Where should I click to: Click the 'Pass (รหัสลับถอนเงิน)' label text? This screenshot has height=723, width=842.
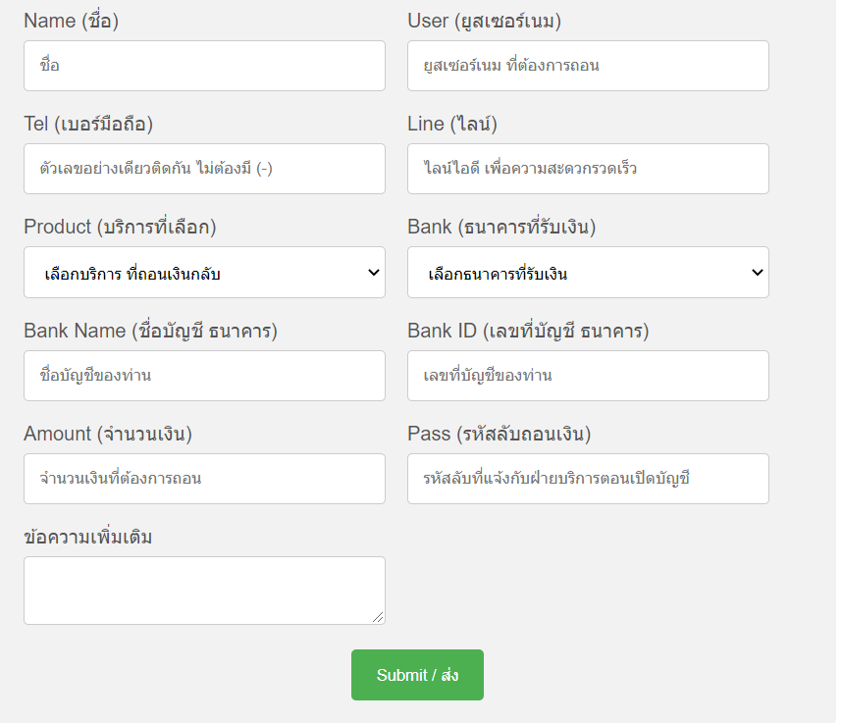499,434
